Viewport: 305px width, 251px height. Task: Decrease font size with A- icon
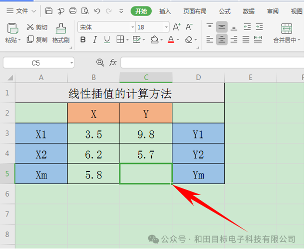[189, 27]
